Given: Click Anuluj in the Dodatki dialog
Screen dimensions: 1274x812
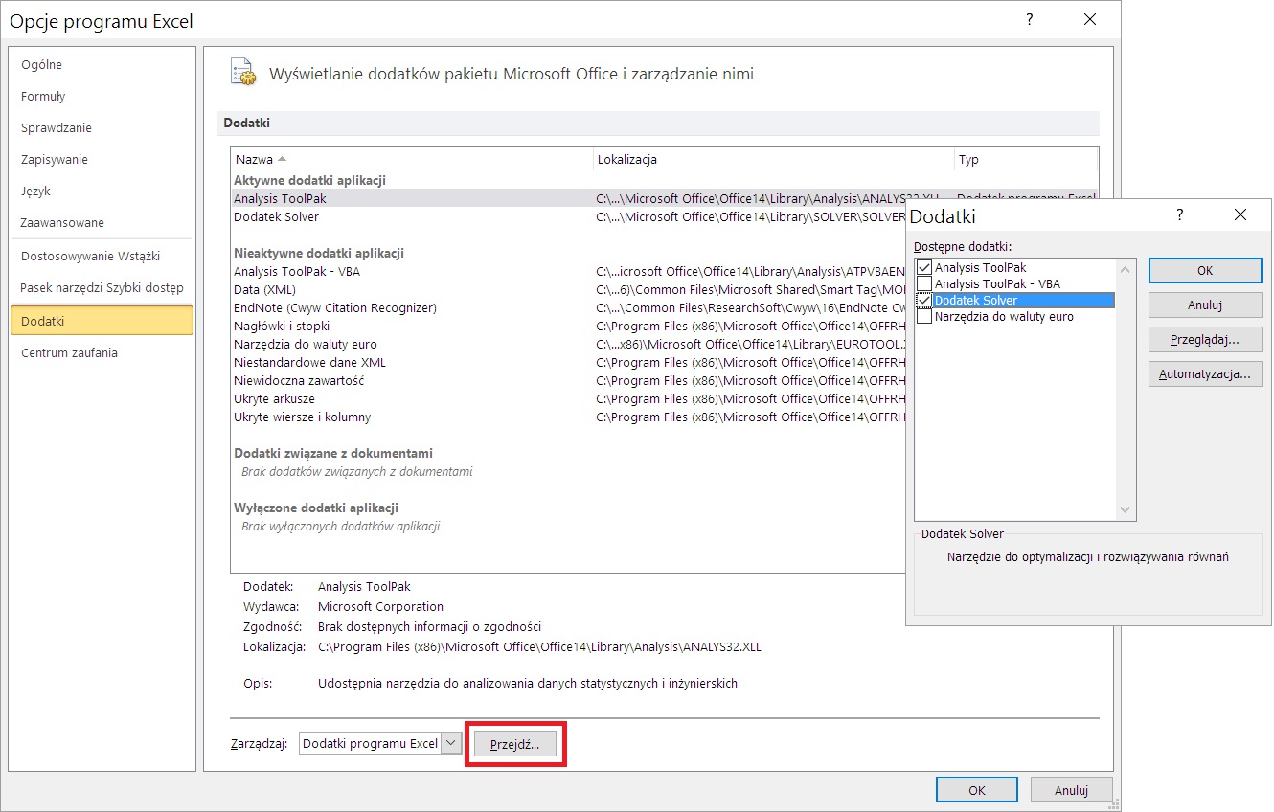Looking at the screenshot, I should tap(1205, 305).
